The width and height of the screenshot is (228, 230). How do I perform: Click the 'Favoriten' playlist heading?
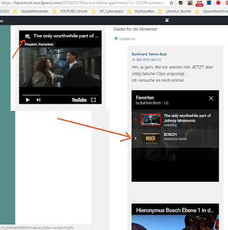145,98
